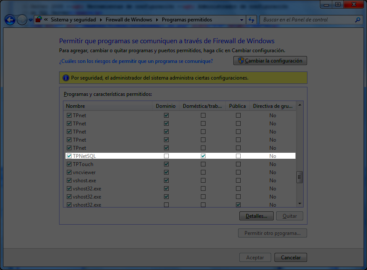Sort by the Directiva de gru... column header

coord(273,106)
